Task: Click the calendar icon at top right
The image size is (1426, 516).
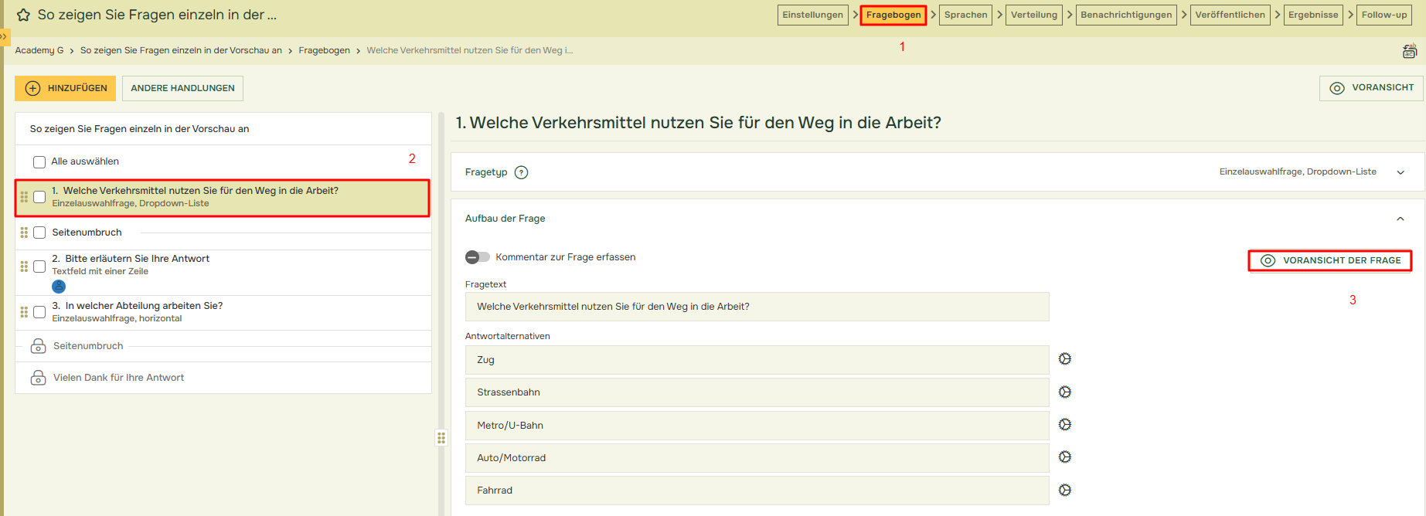Action: pyautogui.click(x=1409, y=51)
